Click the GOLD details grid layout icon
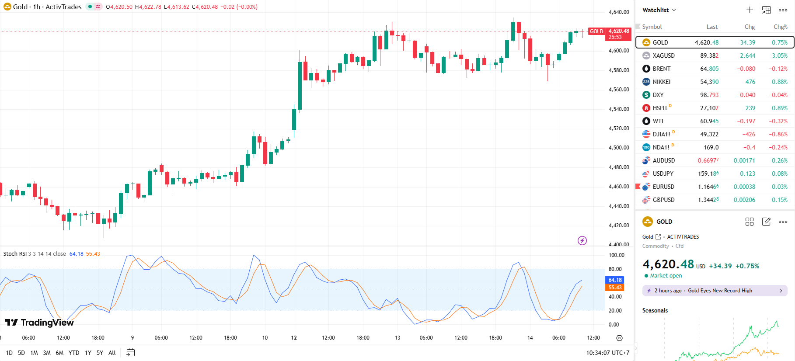This screenshot has height=361, width=795. coord(750,222)
